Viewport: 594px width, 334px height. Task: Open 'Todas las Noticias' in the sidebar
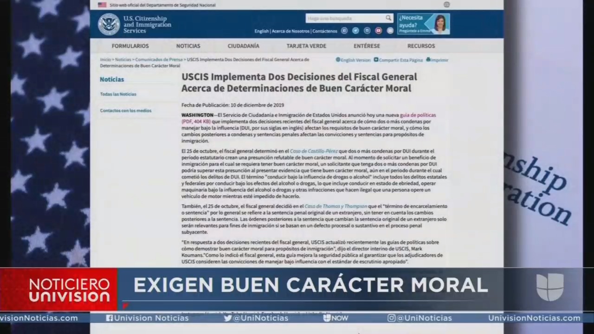pyautogui.click(x=118, y=94)
